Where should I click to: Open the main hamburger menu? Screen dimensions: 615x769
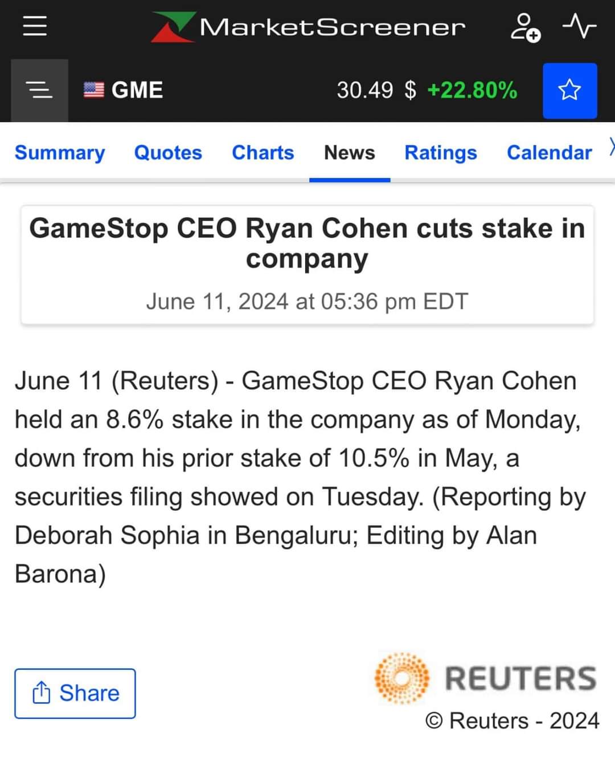tap(35, 26)
